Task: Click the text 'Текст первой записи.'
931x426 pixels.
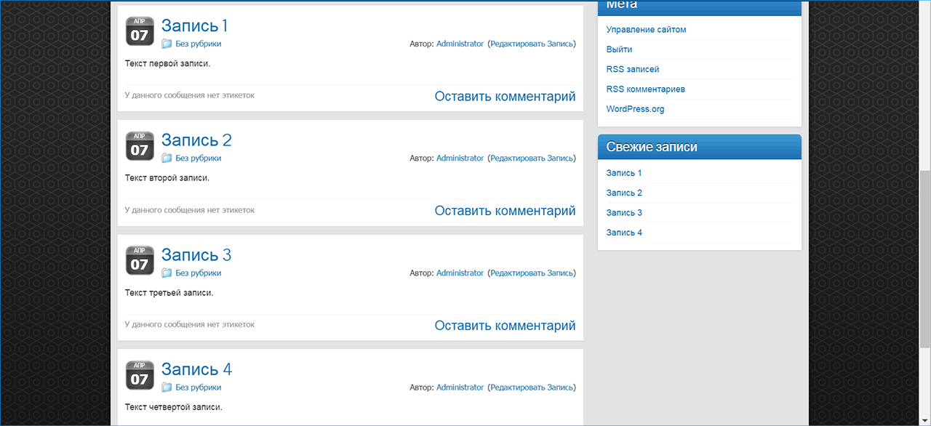Action: click(167, 63)
